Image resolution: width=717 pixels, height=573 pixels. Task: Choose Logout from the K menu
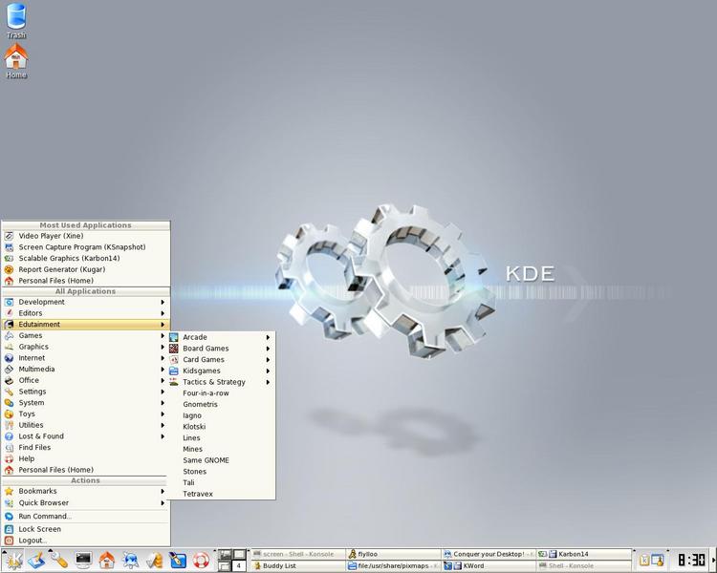point(85,541)
